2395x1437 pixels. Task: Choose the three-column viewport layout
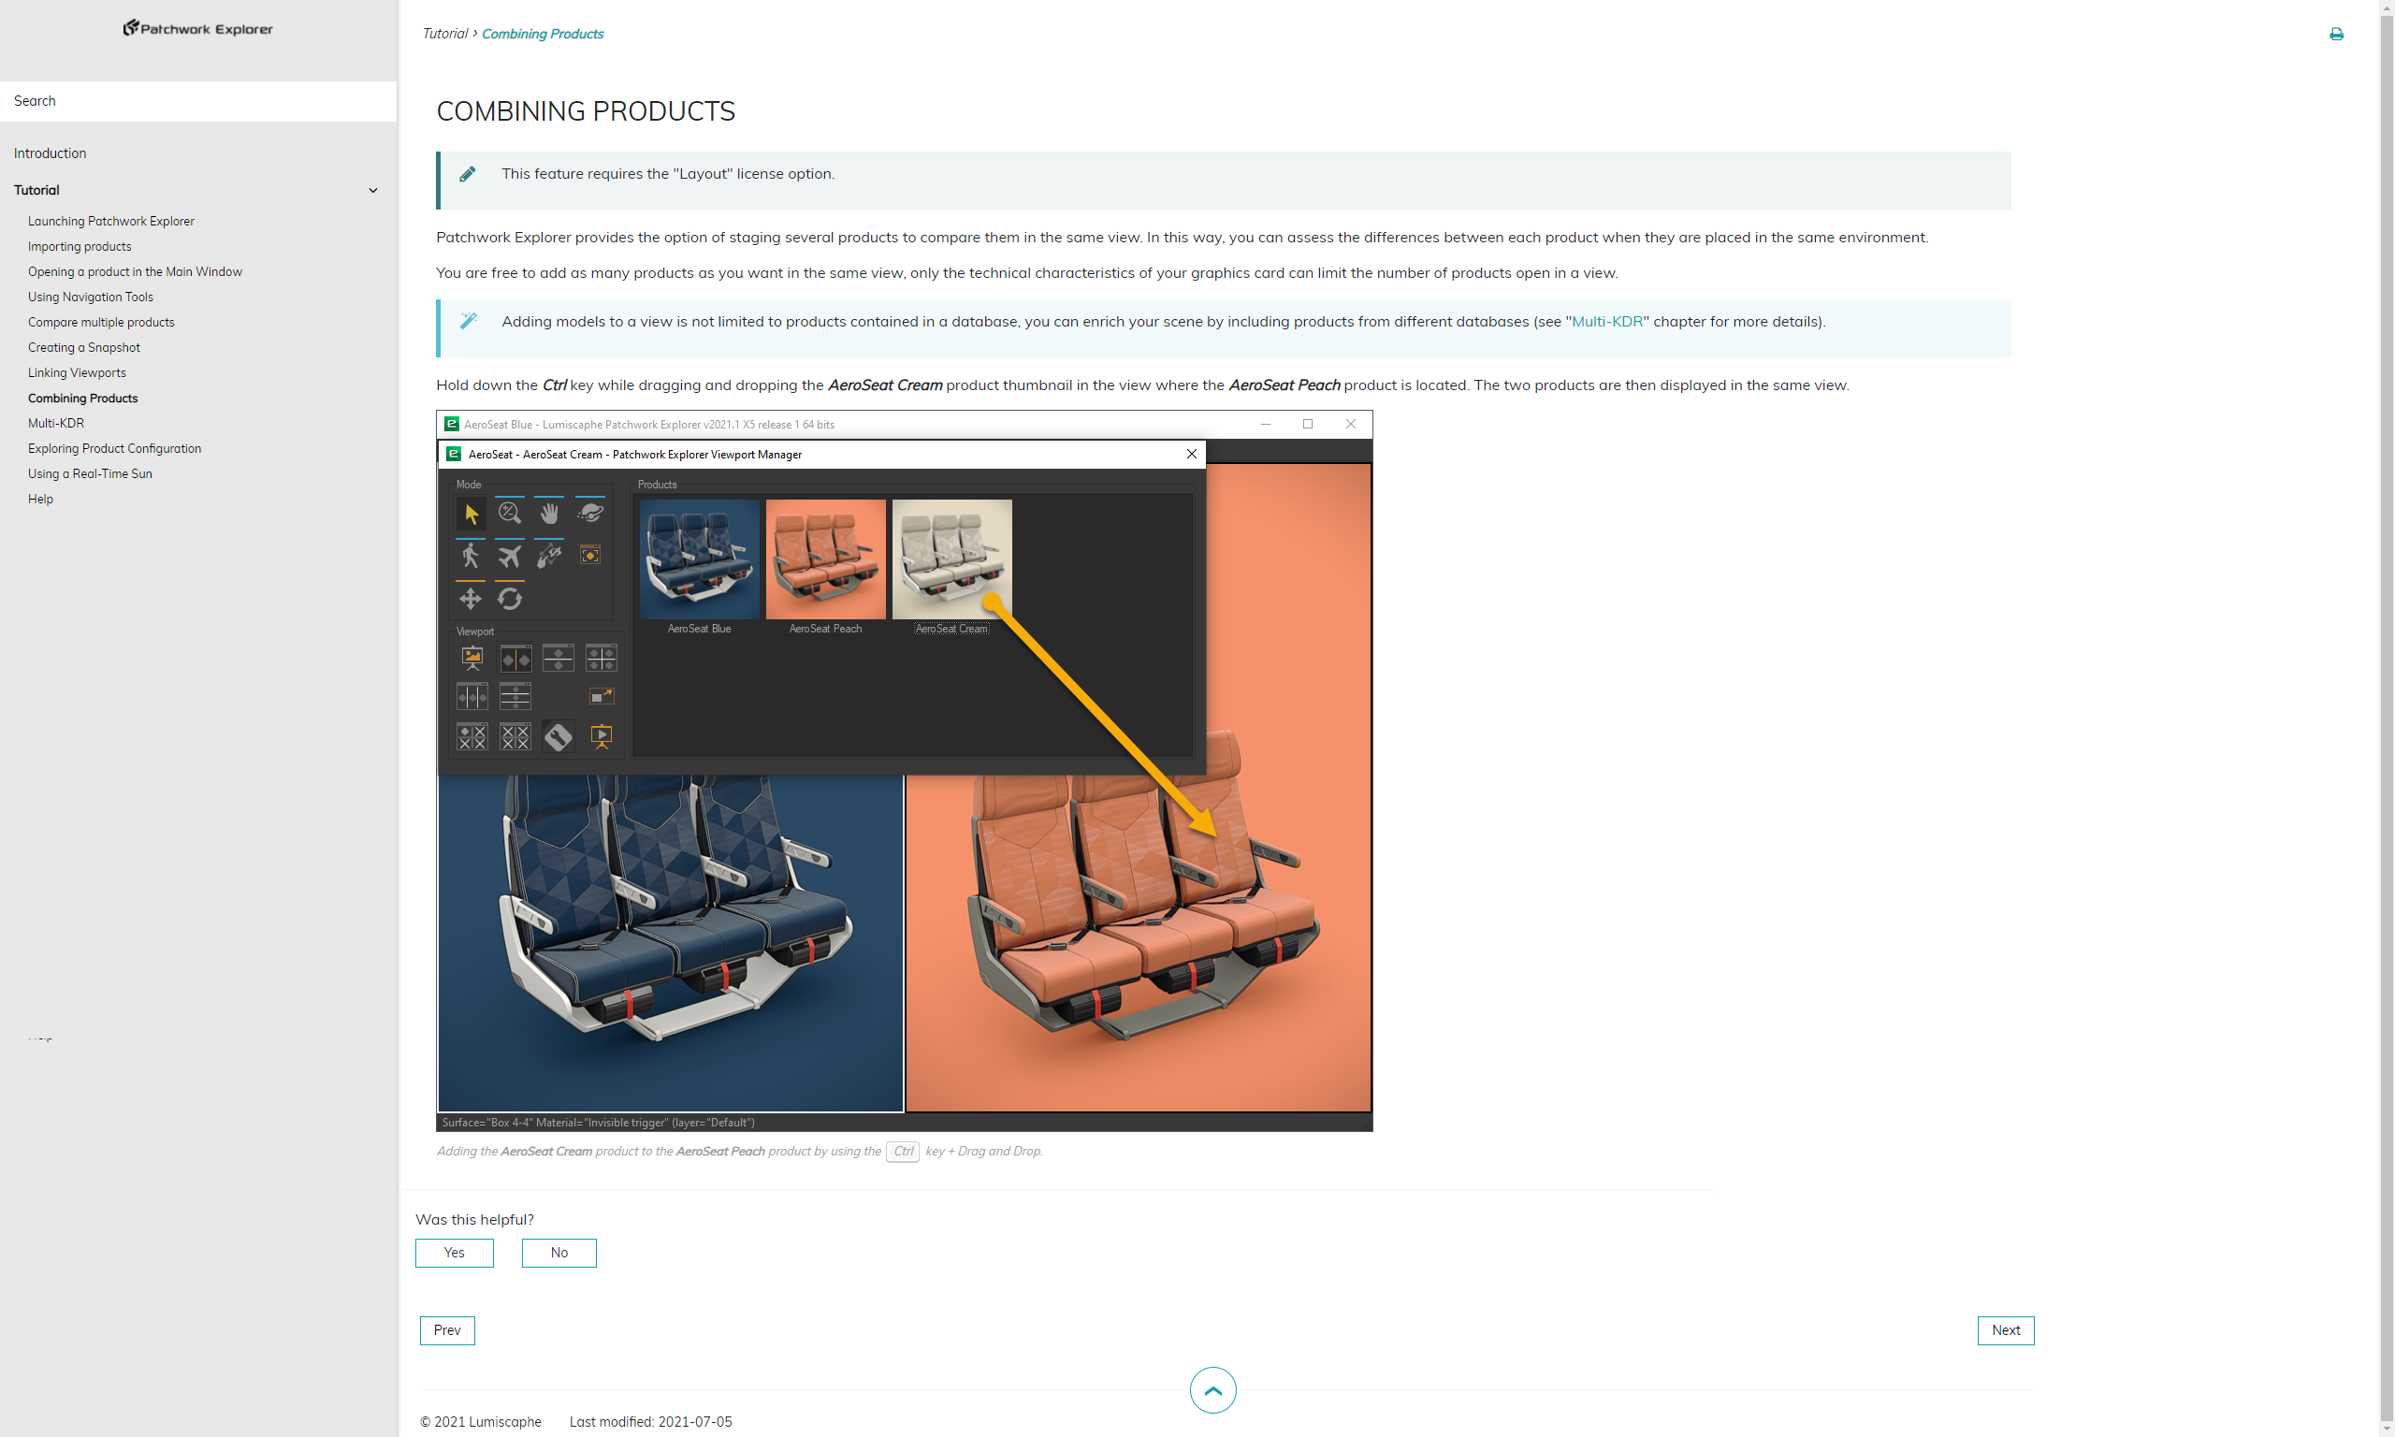(472, 696)
